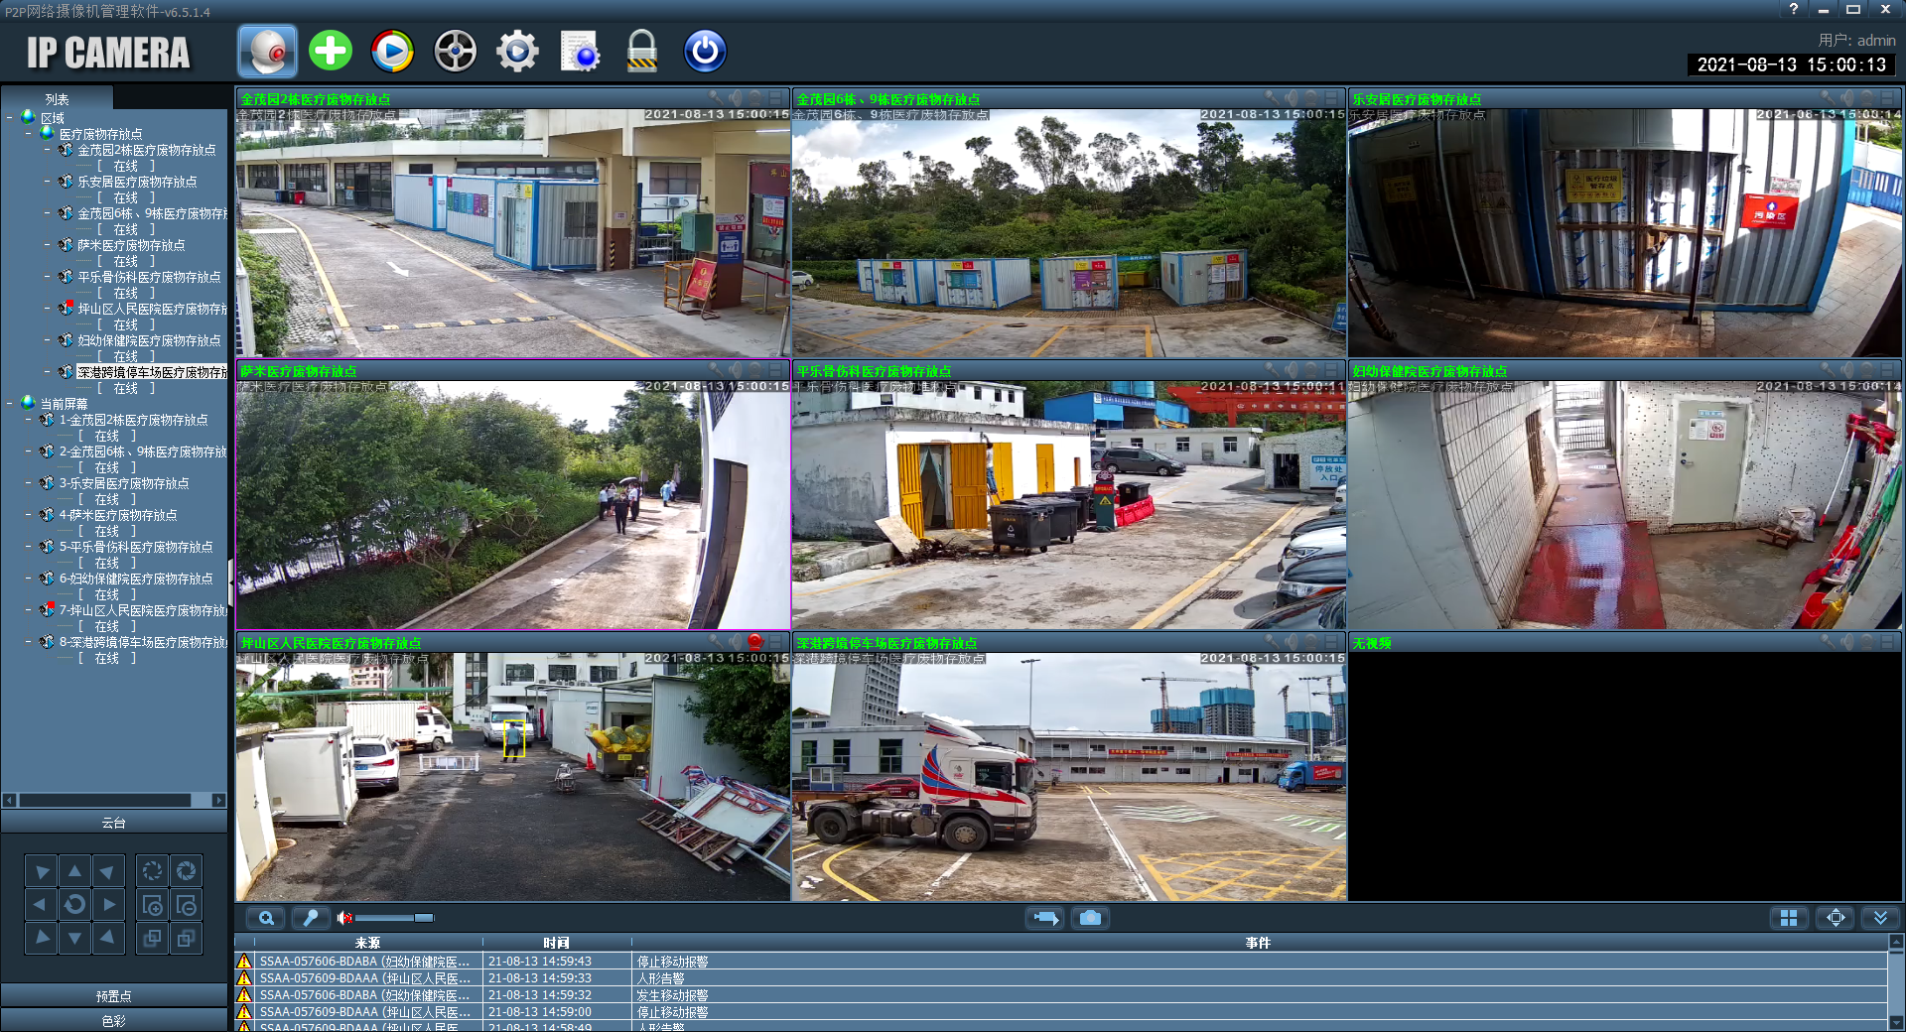Click the blue power button icon
Image resolution: width=1906 pixels, height=1032 pixels.
click(705, 52)
